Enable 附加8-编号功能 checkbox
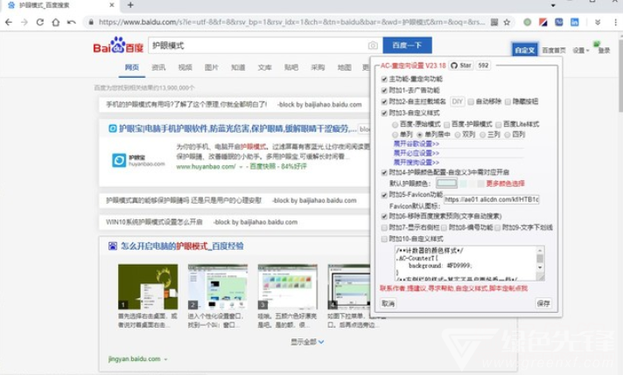 tap(444, 228)
